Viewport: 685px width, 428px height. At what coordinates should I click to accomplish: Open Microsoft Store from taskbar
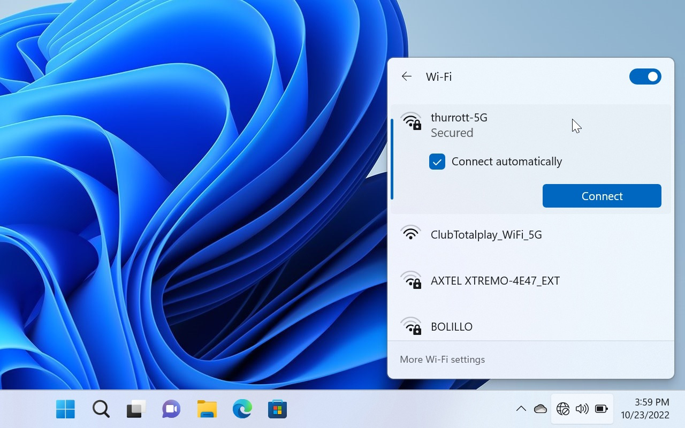point(277,409)
